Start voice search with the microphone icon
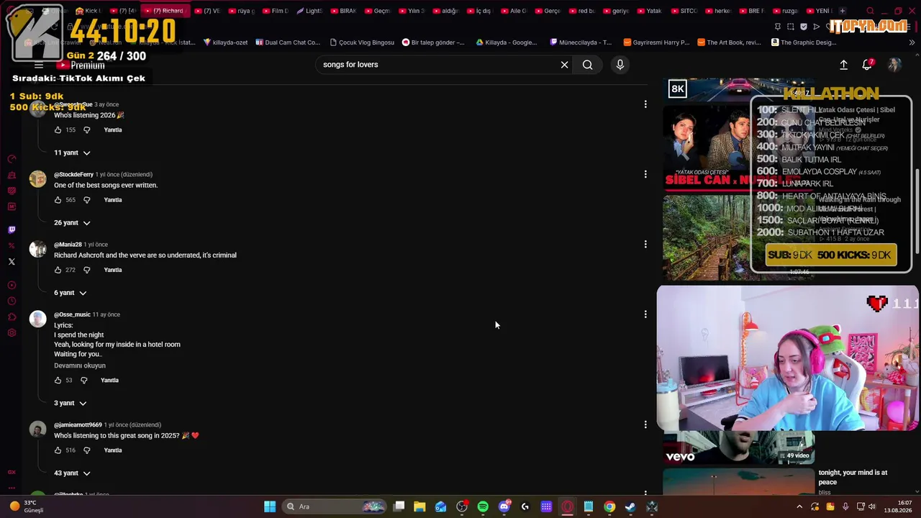This screenshot has height=518, width=921. 620,65
